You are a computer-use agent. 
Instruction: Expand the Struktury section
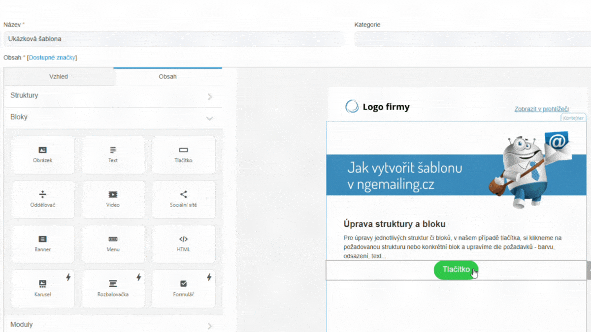pos(113,96)
